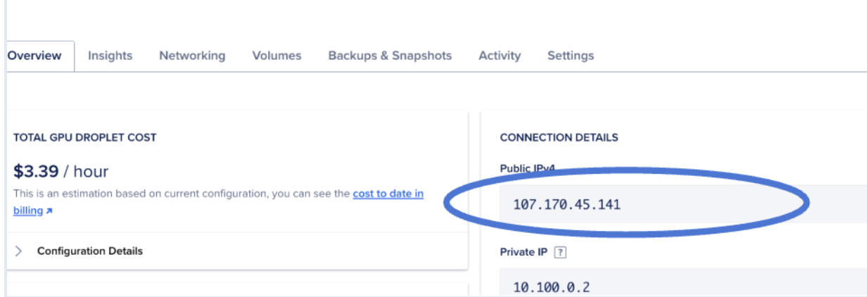Open the Private IP help question icon
867x297 pixels.
(560, 252)
